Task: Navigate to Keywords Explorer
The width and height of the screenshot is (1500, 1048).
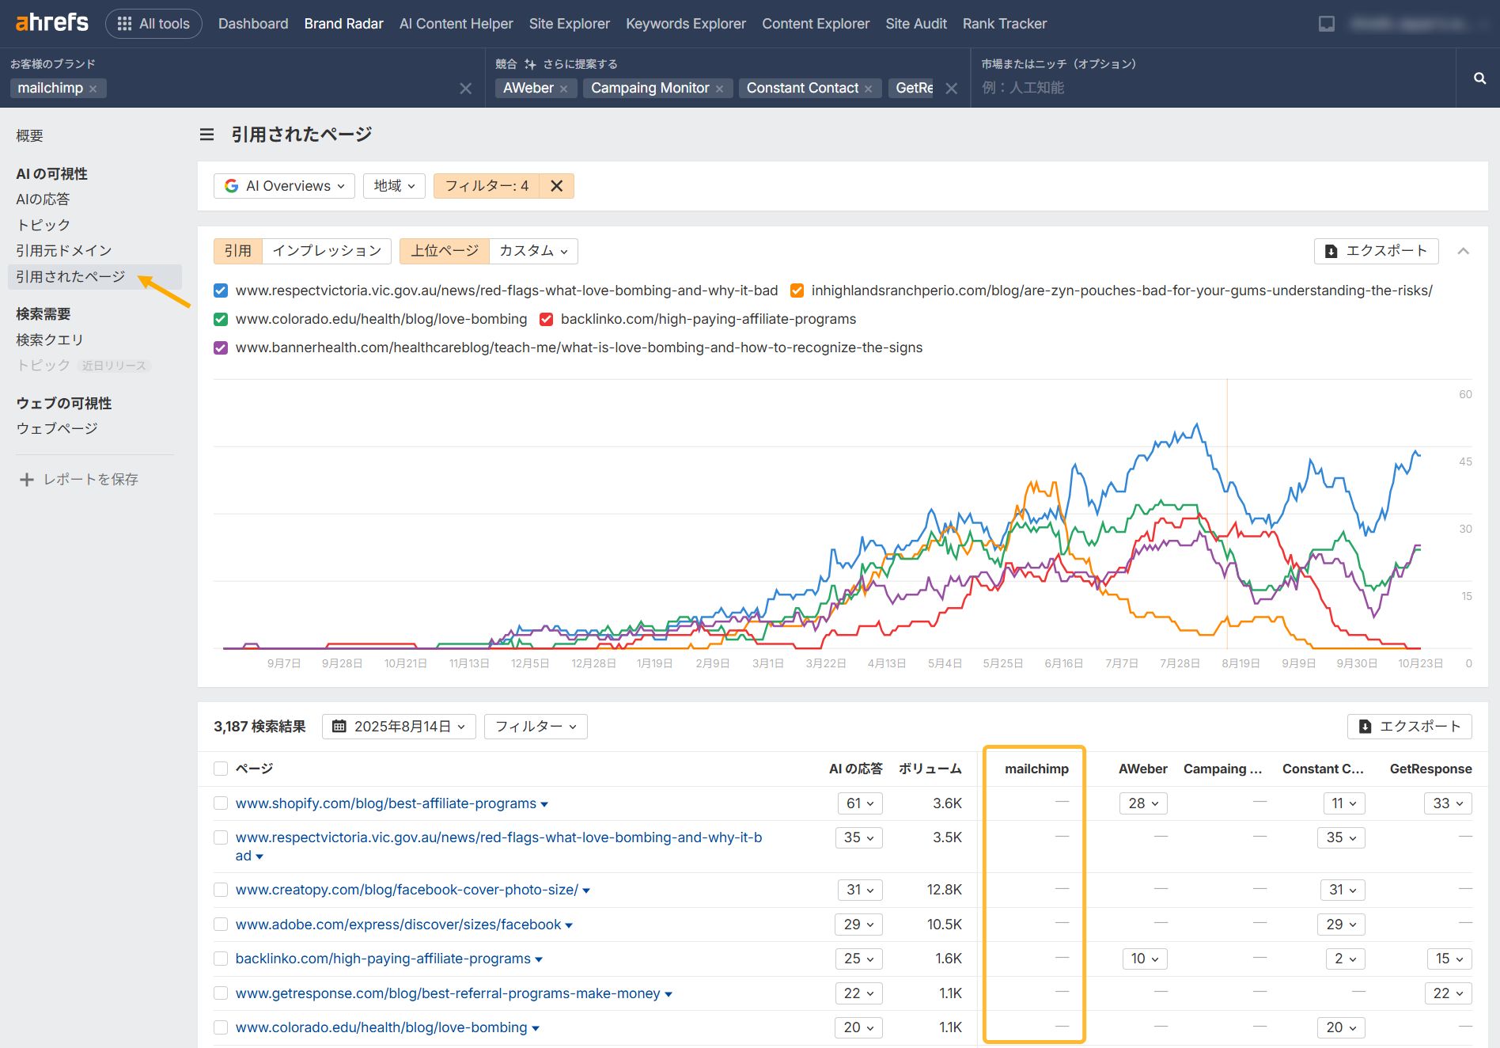Action: tap(685, 23)
